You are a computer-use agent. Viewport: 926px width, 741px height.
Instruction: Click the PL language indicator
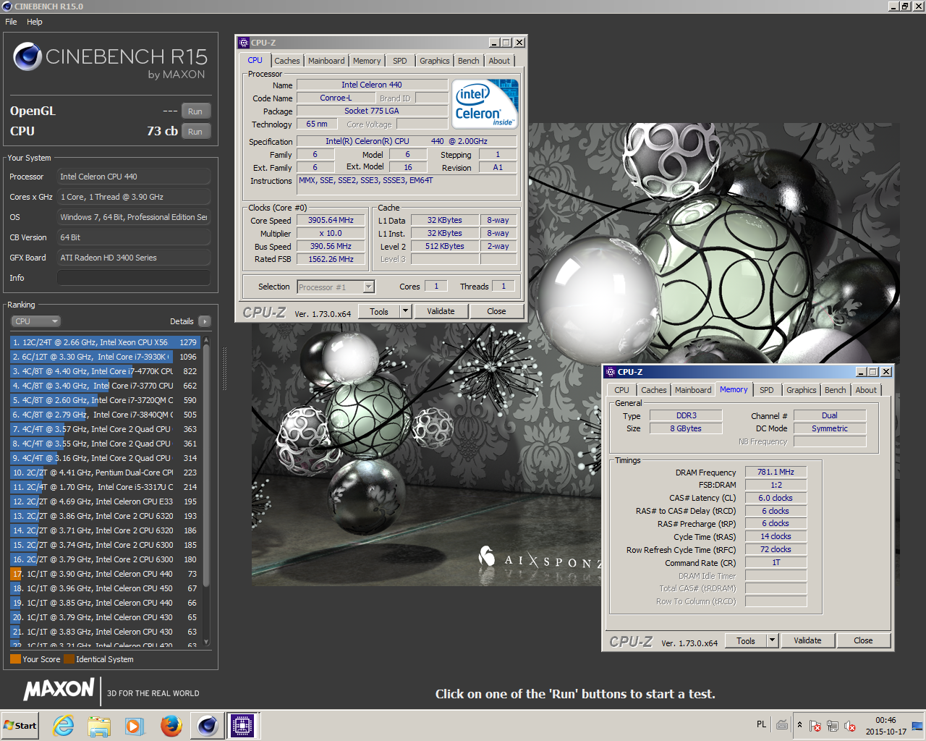[x=761, y=724]
